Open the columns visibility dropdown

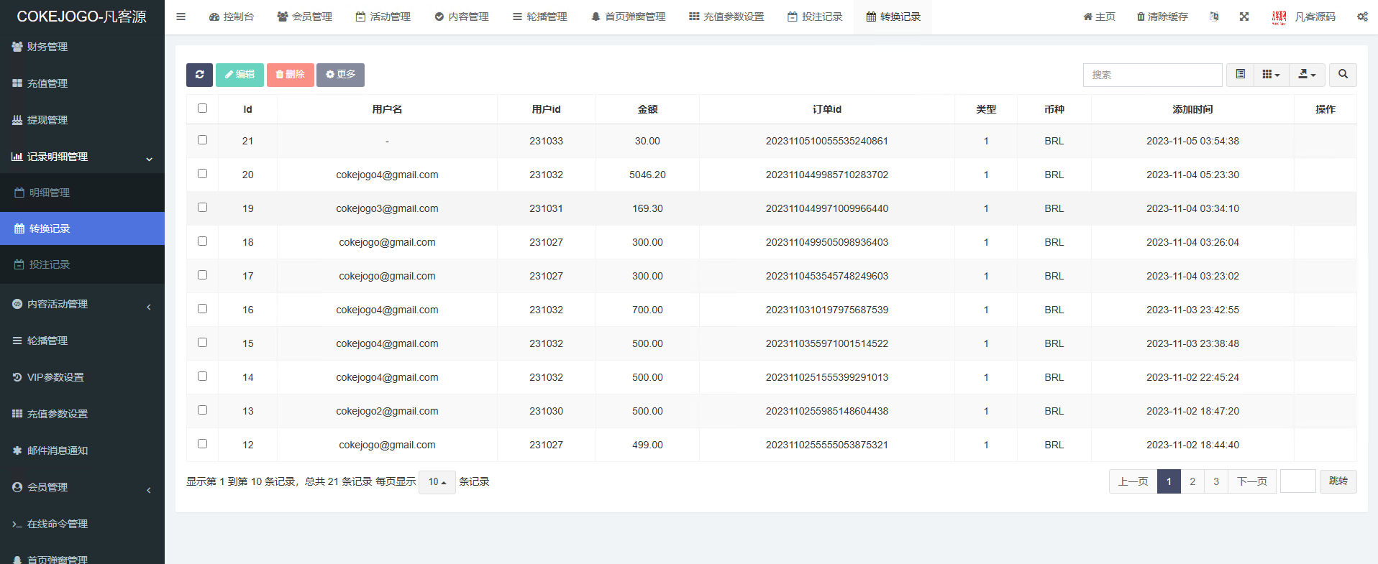1271,75
